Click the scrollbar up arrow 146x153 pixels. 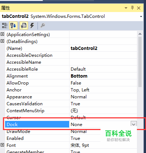(x=140, y=34)
